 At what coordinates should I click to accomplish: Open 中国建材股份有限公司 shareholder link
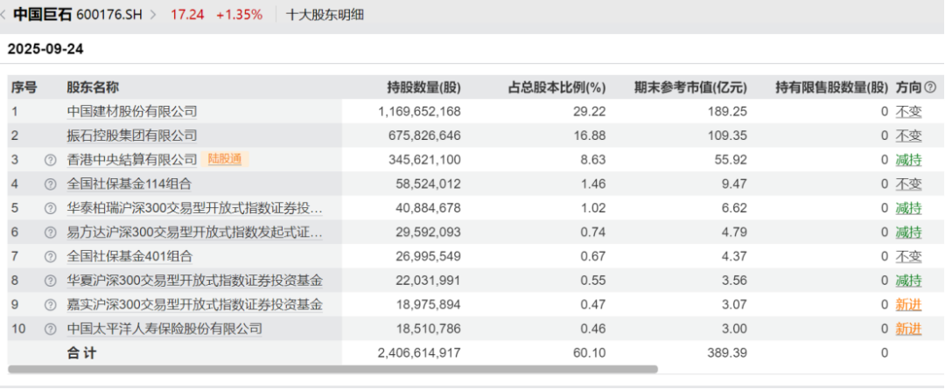click(132, 111)
